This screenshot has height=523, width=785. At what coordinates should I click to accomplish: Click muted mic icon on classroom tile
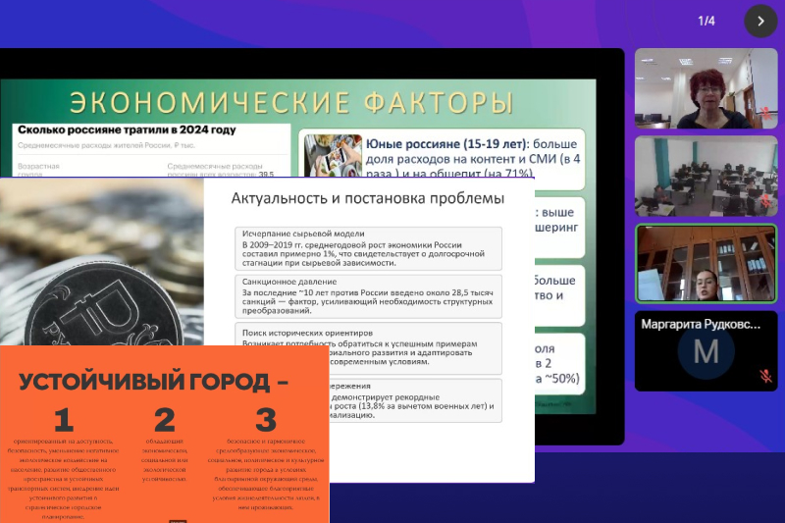click(766, 200)
